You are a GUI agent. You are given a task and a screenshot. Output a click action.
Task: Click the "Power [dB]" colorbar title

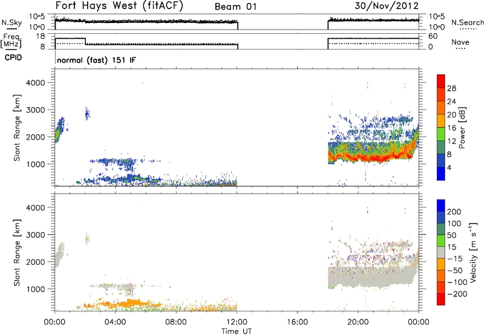pos(462,128)
